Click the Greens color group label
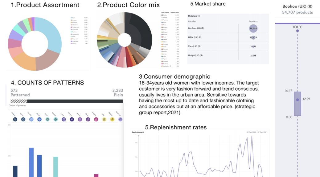320x177 pixels. click(x=165, y=32)
